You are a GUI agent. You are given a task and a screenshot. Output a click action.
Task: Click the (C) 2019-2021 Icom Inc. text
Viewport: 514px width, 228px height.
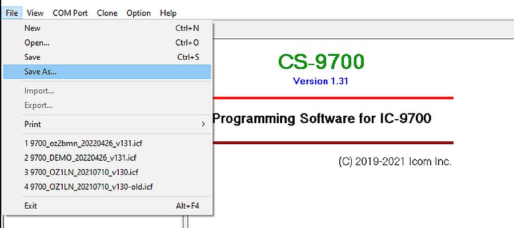[x=395, y=162]
